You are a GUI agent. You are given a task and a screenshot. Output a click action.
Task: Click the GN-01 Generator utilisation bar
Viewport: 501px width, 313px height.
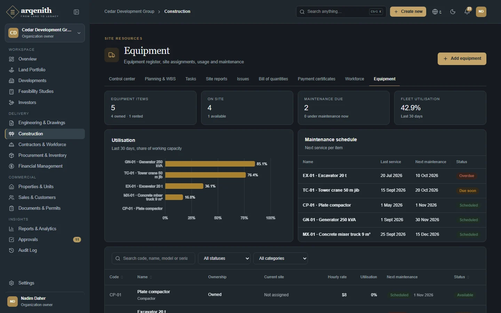[210, 164]
